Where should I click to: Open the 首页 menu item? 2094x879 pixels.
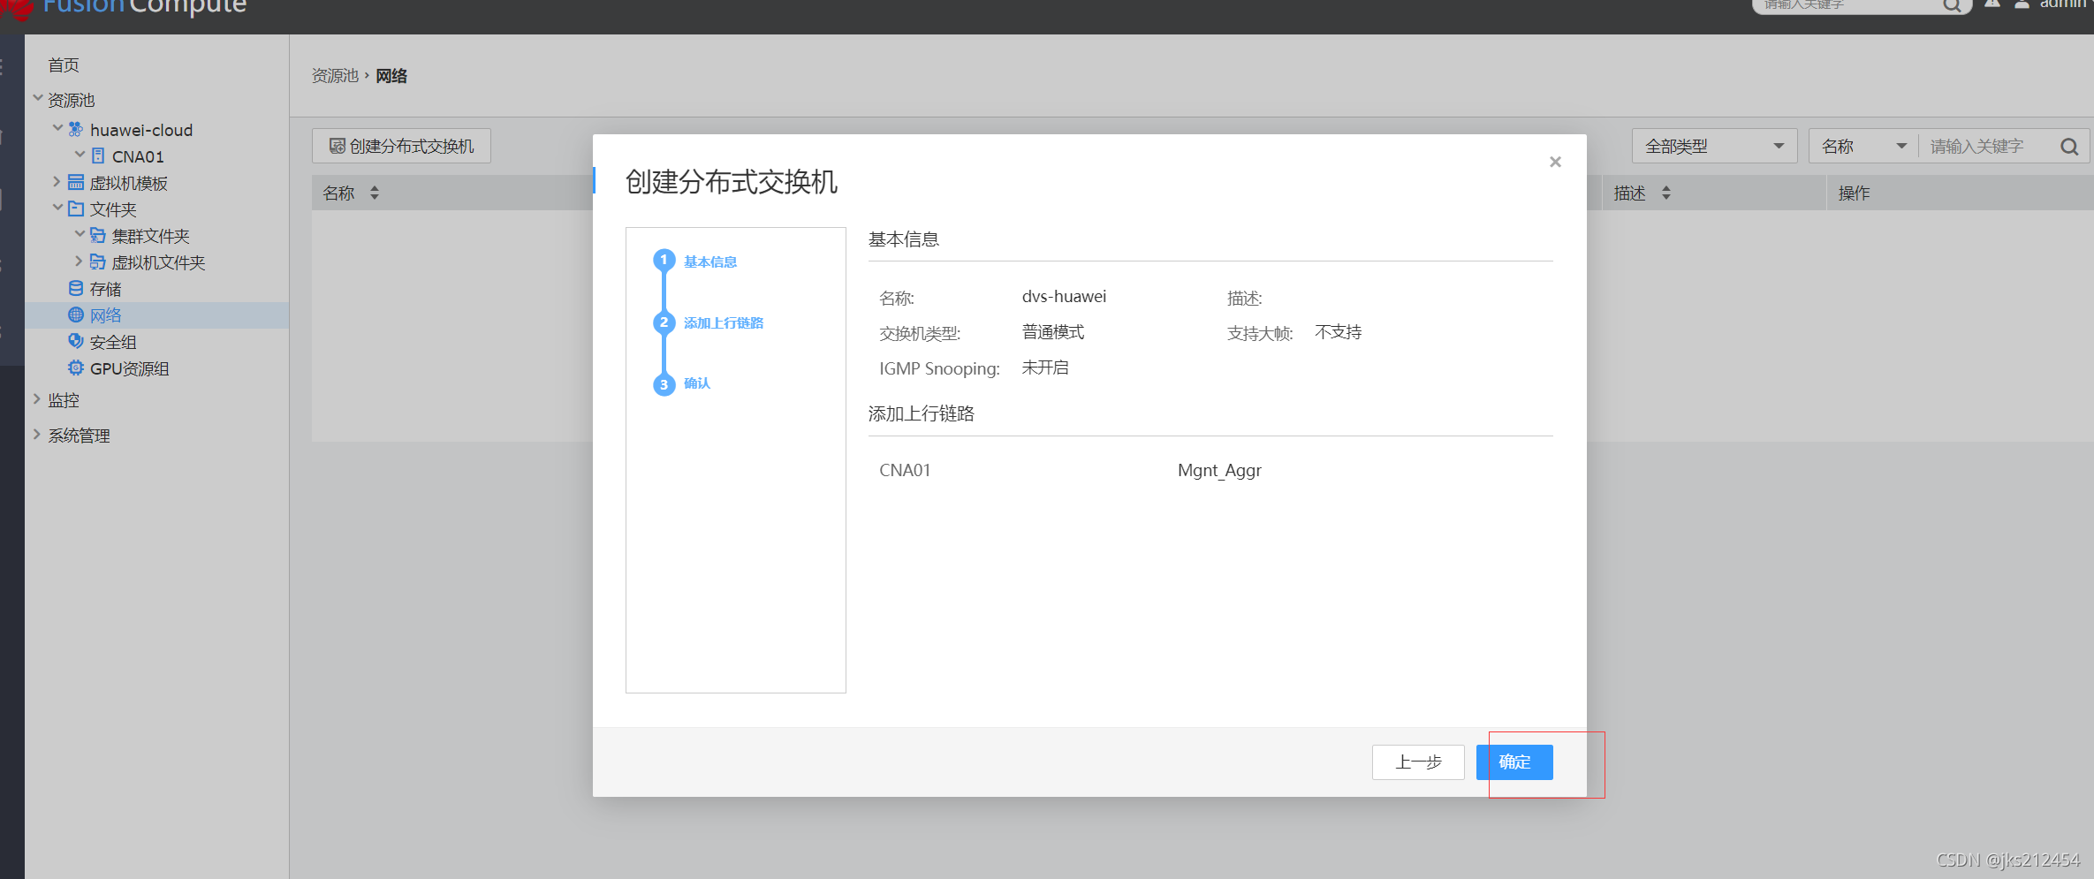pos(62,64)
